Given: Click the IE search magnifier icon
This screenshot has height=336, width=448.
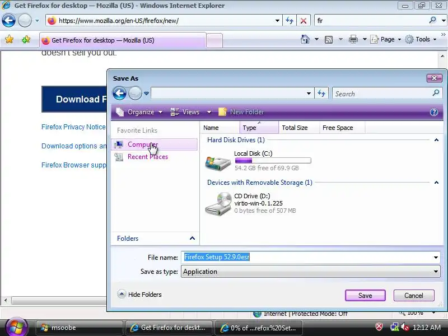Looking at the screenshot, I should coord(432,20).
